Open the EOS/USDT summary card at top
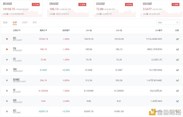Image resolution: width=183 pixels, height=117 pixels. [161, 8]
